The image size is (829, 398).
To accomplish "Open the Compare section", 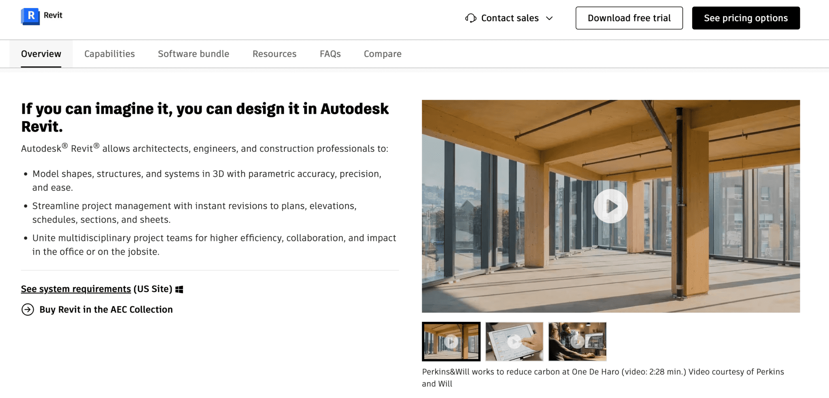I will coord(382,53).
